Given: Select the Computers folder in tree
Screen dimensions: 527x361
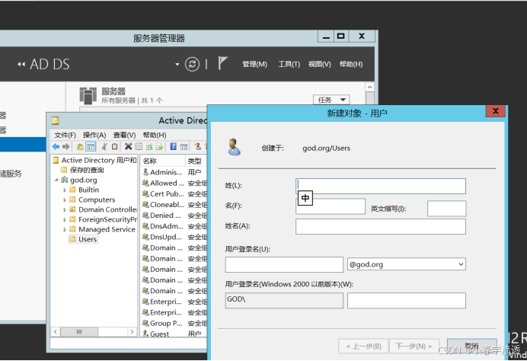Looking at the screenshot, I should coord(92,200).
